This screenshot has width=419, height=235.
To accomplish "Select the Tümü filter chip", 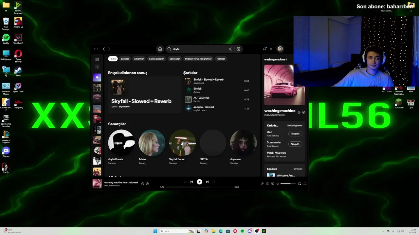I will [x=113, y=59].
